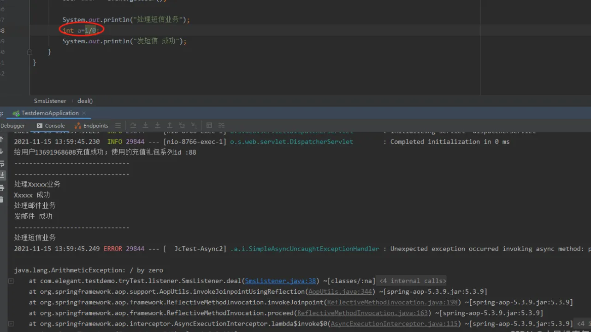Click the Step Out debug icon

point(170,125)
